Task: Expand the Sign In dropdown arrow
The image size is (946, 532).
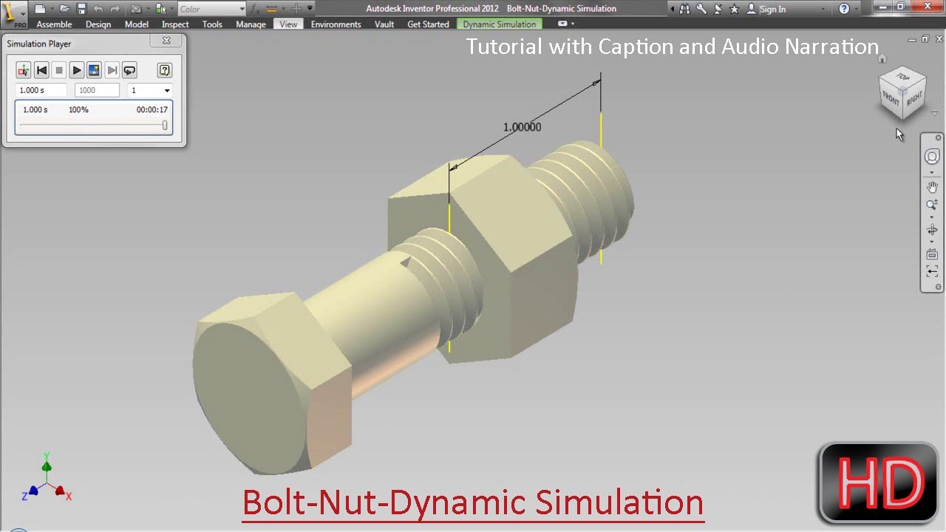Action: point(823,9)
